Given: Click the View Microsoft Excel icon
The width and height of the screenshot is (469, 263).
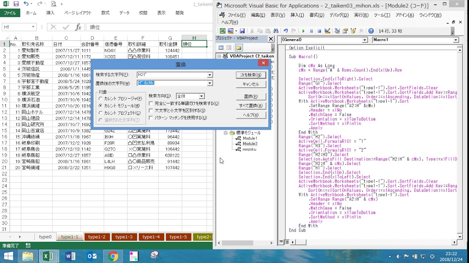Looking at the screenshot, I should pyautogui.click(x=222, y=31).
